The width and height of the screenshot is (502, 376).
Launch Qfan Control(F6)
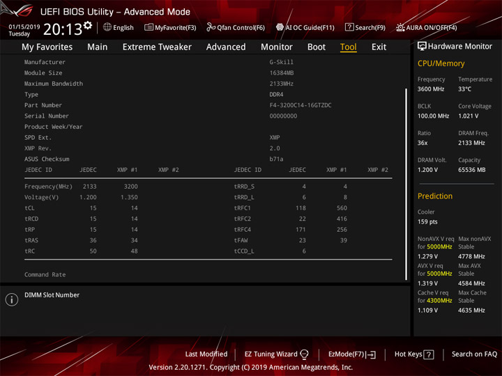tap(236, 27)
